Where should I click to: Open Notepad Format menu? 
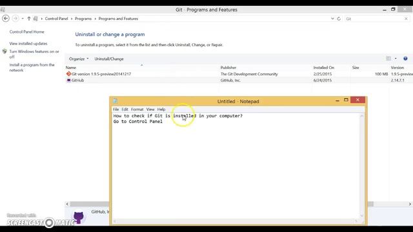click(x=137, y=110)
